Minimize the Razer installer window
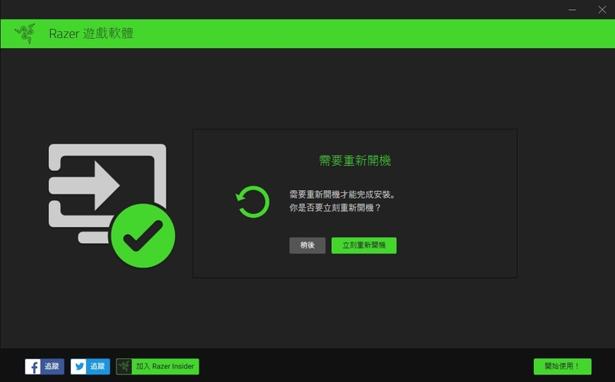Image resolution: width=615 pixels, height=382 pixels. point(572,9)
